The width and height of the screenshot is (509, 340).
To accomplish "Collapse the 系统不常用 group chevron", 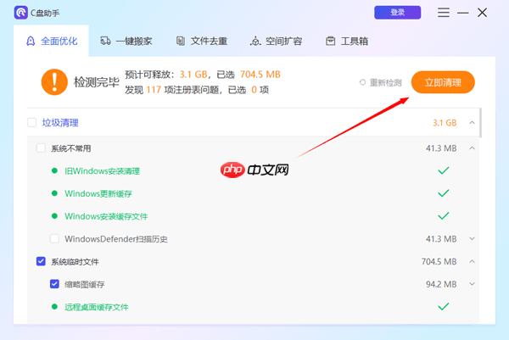I will pos(472,148).
